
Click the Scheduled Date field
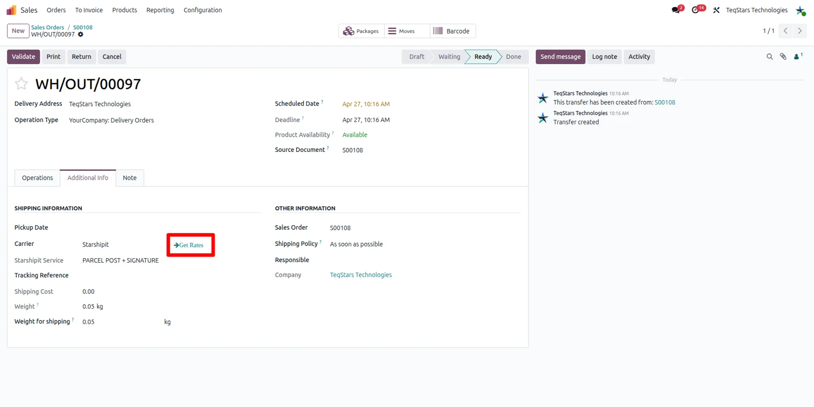pos(366,104)
